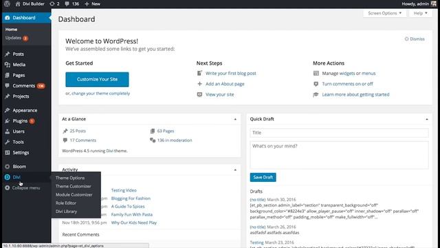This screenshot has height=248, width=440.
Task: Click change your theme completely link
Action: point(101,94)
